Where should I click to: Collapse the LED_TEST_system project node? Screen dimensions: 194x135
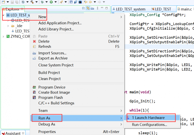[x=3, y=15]
